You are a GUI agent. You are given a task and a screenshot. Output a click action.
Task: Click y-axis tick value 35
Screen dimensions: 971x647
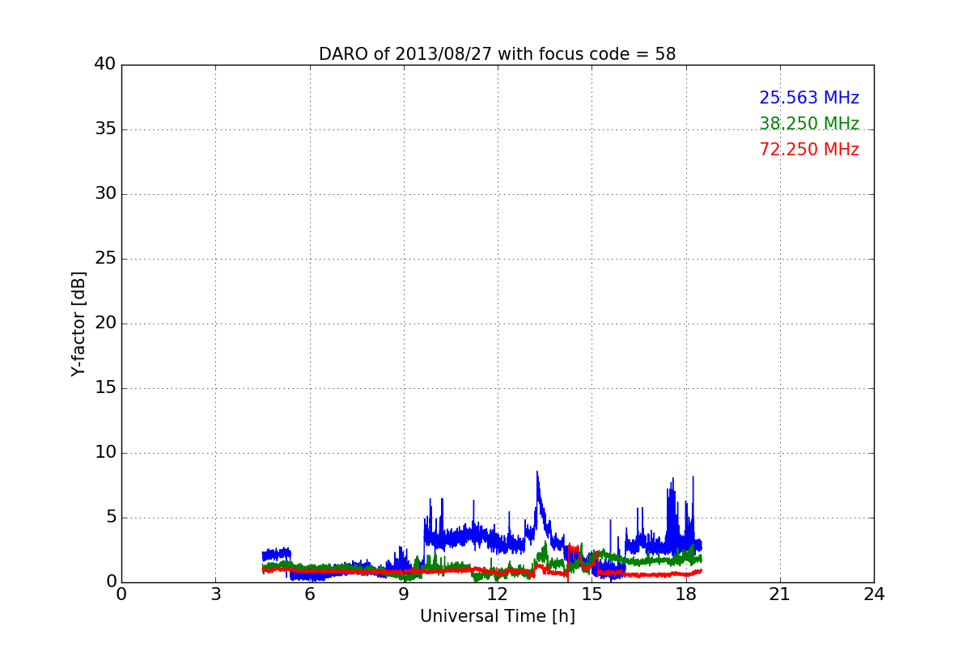[x=105, y=129]
